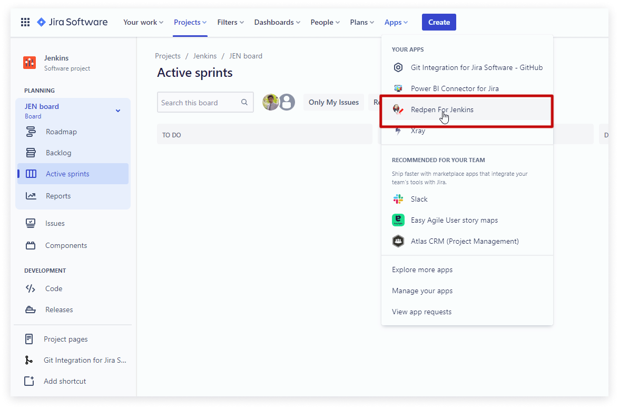Click the unassigned gray user avatar
Viewport: 619px width, 409px height.
[x=287, y=103]
